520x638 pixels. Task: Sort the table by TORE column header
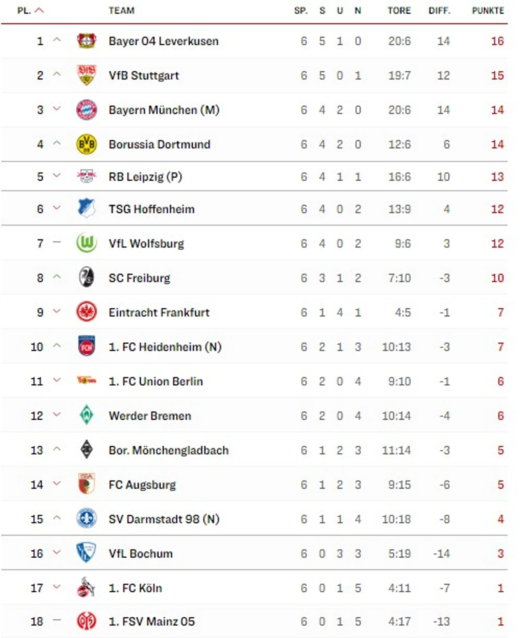pos(399,11)
